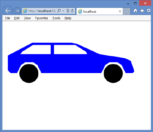
Task: Open the Tools gear icon
Action: (149, 11)
